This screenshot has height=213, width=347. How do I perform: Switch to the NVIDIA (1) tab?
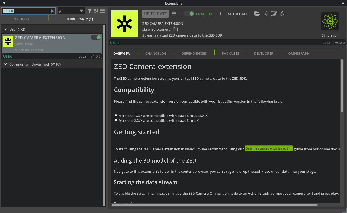coord(22,19)
